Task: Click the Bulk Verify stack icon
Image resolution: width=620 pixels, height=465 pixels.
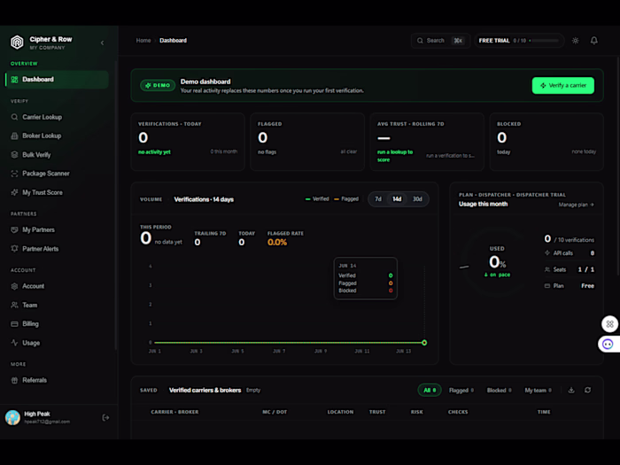Action: (x=15, y=155)
